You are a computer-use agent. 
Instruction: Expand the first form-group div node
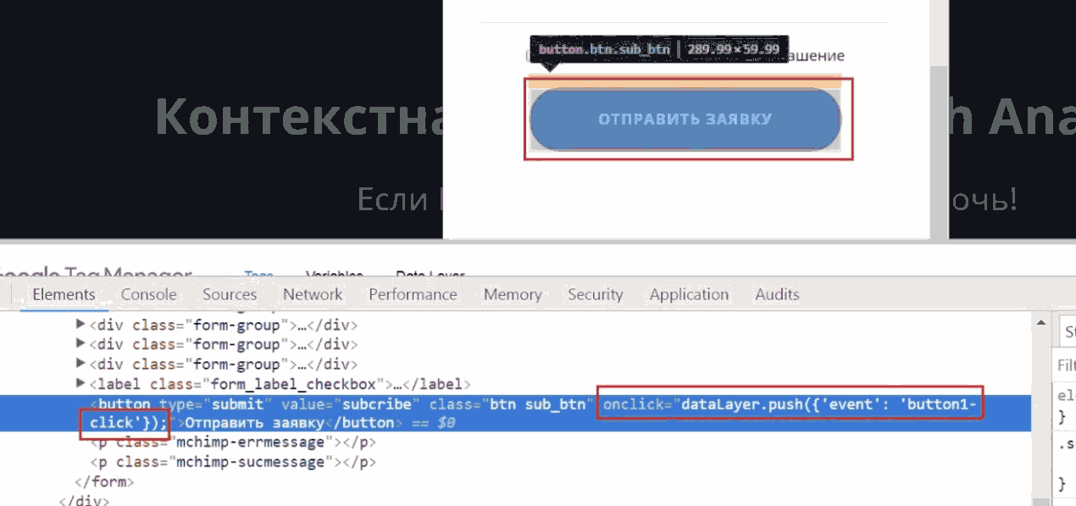click(81, 325)
